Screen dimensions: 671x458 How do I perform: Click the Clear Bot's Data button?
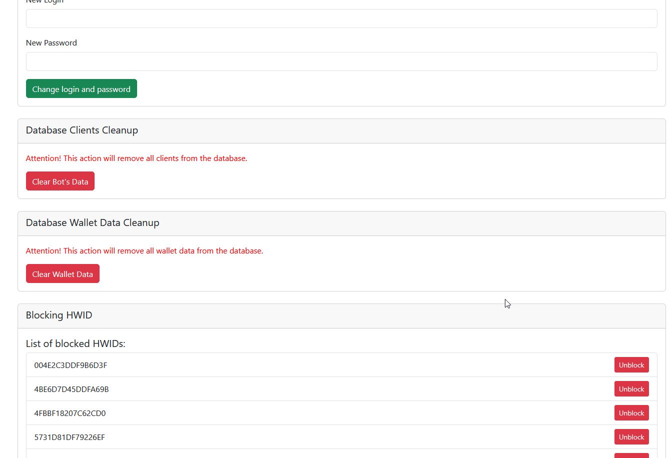60,181
